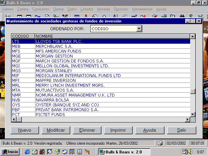Open the Comisiones menu
Screen dimensions: 208x156
41,9
